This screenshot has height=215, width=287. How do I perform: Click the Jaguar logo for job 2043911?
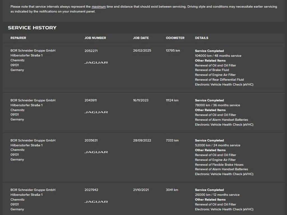(96, 112)
